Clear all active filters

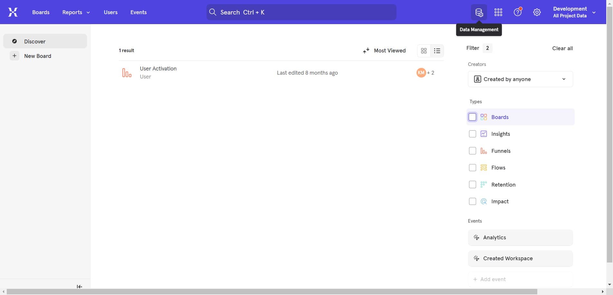562,48
